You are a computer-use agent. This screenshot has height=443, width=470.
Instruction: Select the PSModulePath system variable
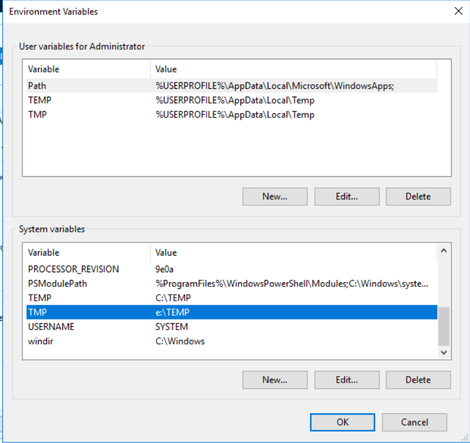58,283
